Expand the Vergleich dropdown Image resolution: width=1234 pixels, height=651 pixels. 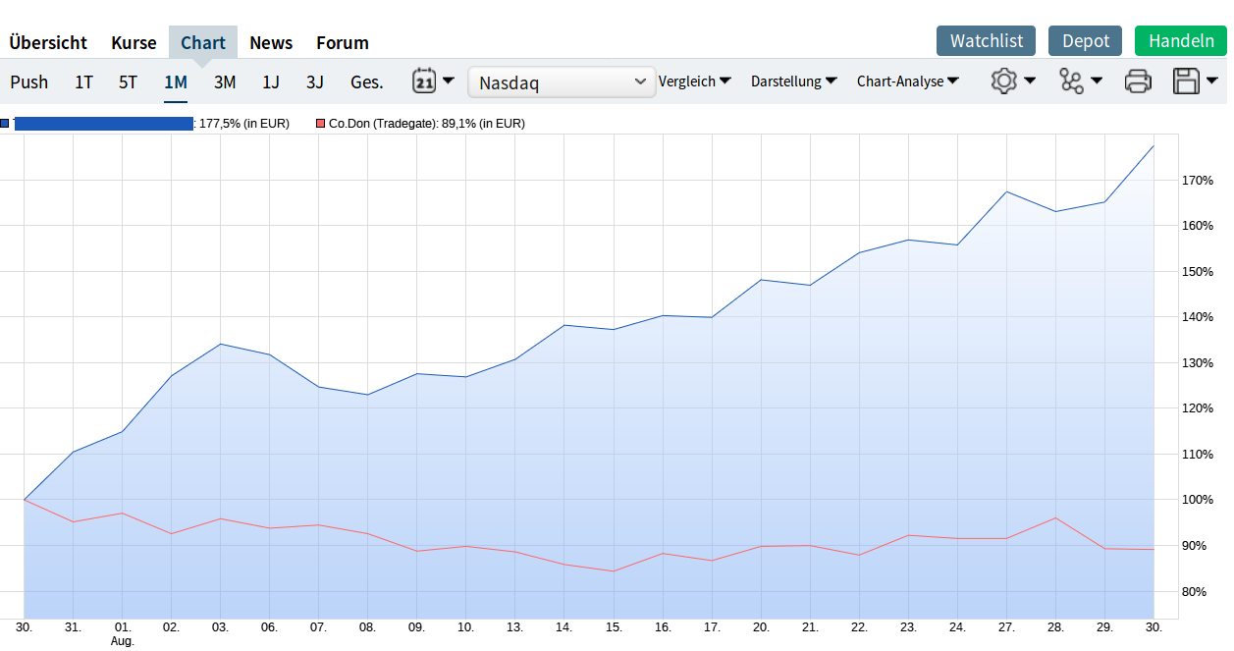pyautogui.click(x=695, y=81)
